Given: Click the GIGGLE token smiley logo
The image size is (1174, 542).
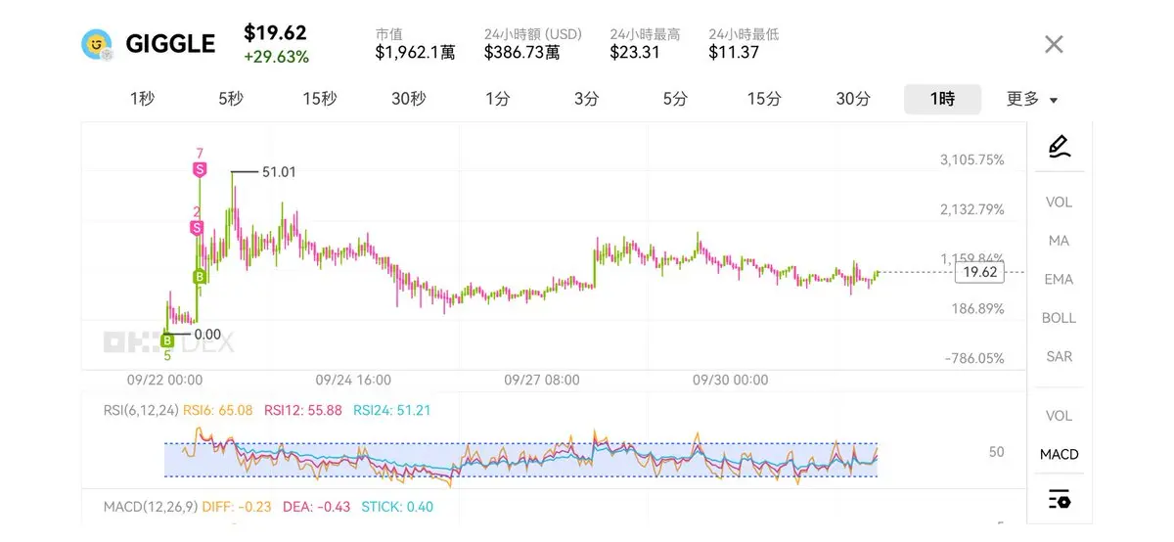Looking at the screenshot, I should (97, 44).
